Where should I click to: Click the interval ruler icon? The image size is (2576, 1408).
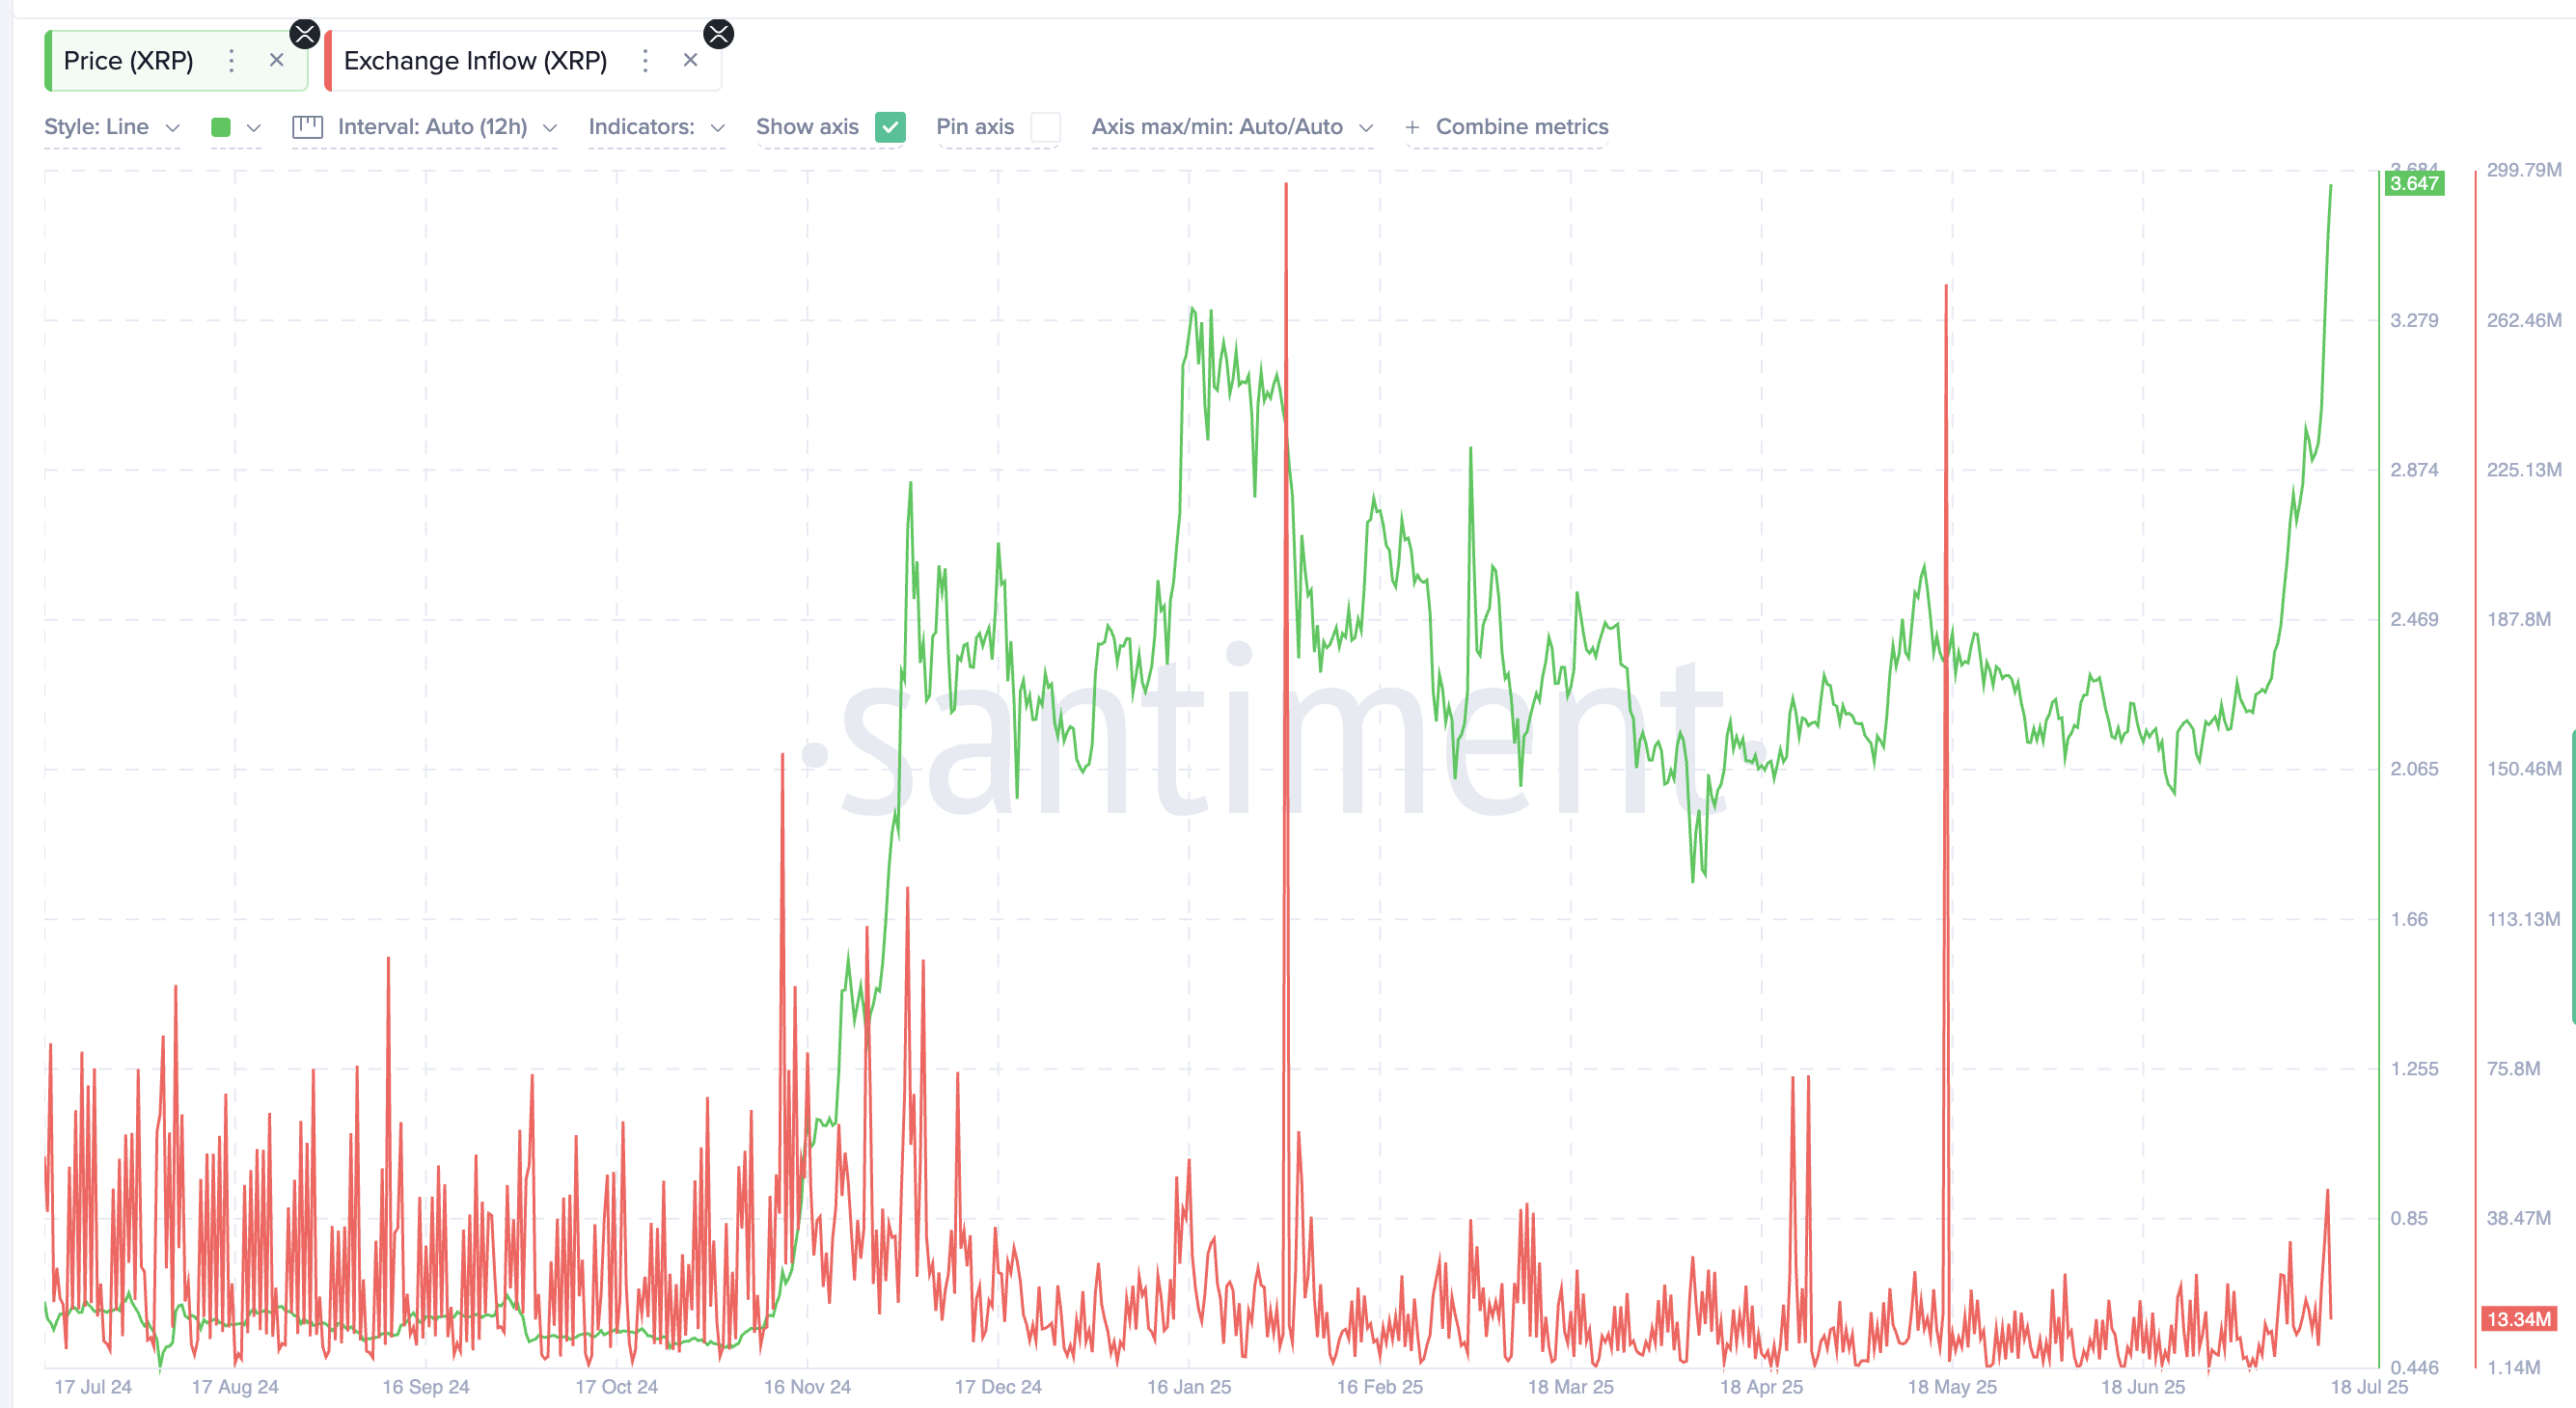[307, 127]
